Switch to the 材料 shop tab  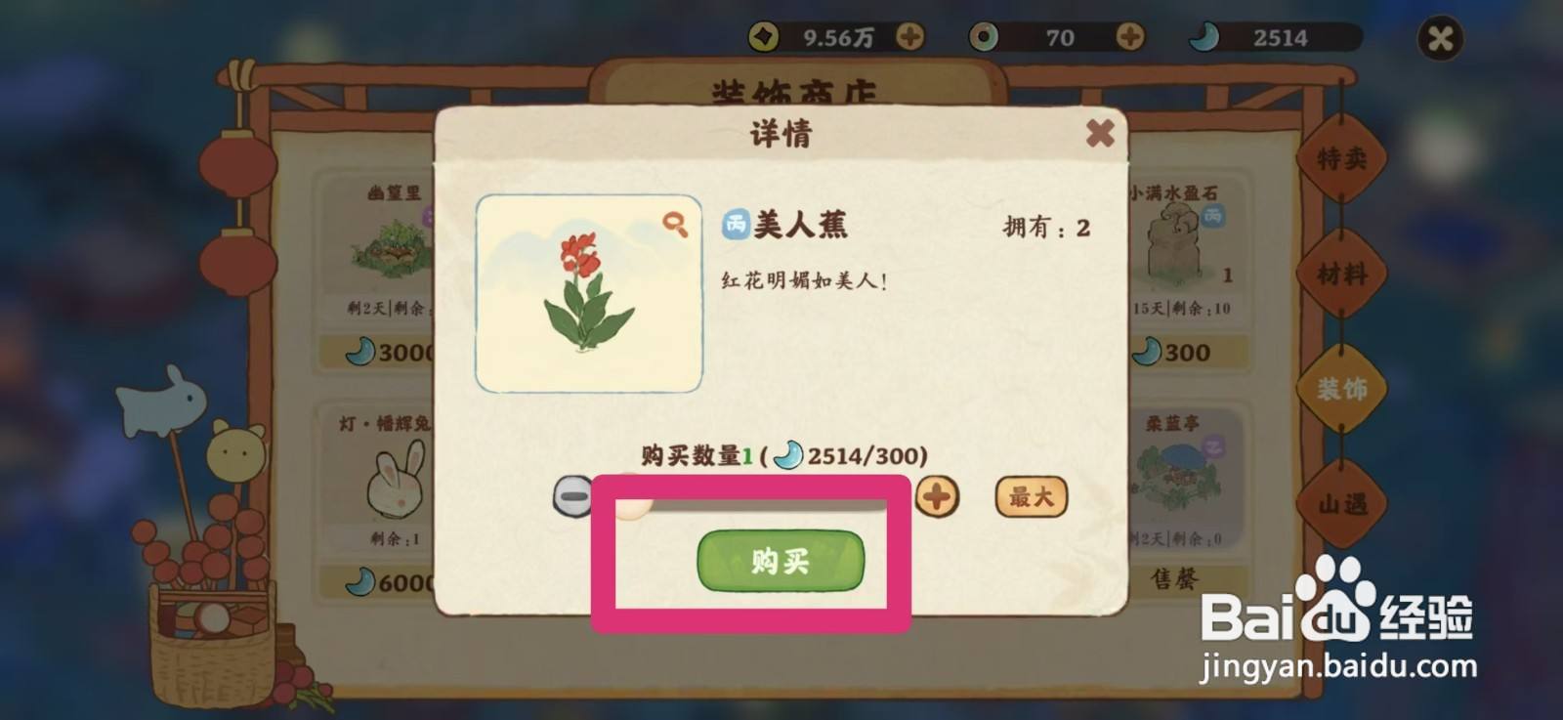coord(1342,274)
